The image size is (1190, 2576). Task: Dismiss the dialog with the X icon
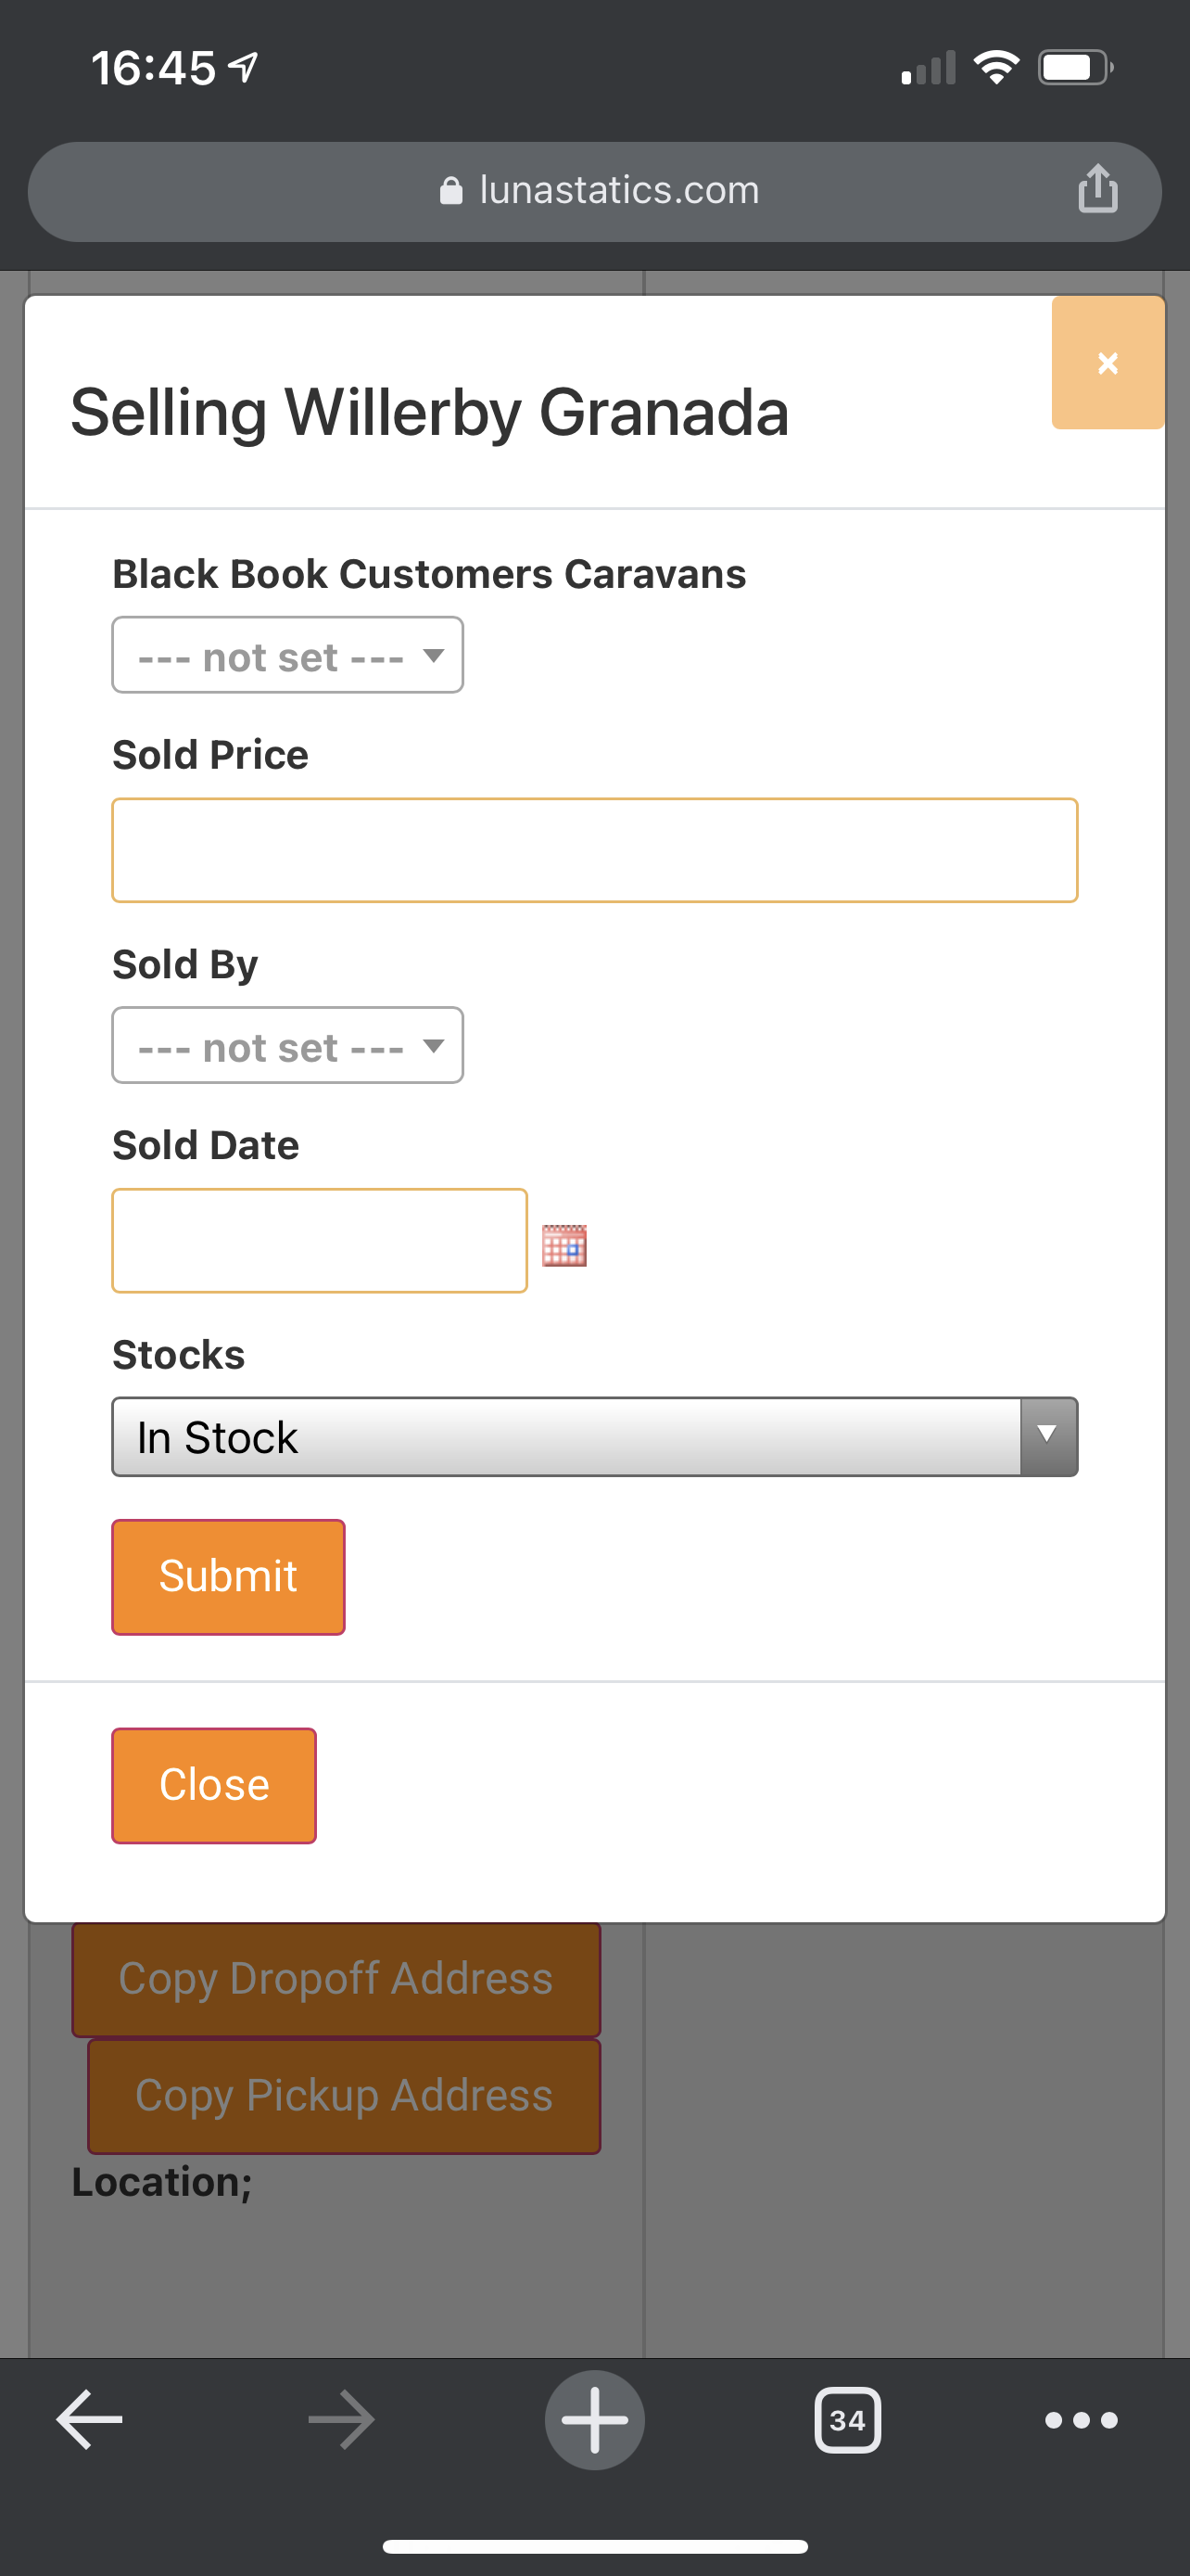(x=1108, y=362)
